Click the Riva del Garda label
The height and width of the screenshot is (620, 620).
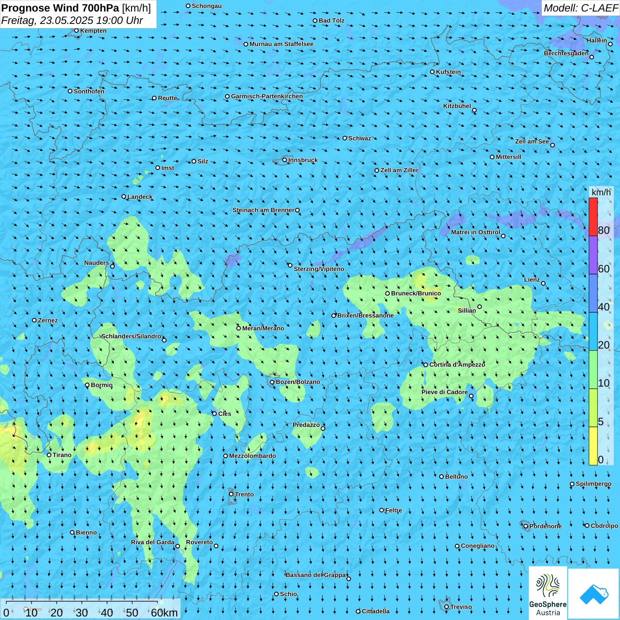153,542
